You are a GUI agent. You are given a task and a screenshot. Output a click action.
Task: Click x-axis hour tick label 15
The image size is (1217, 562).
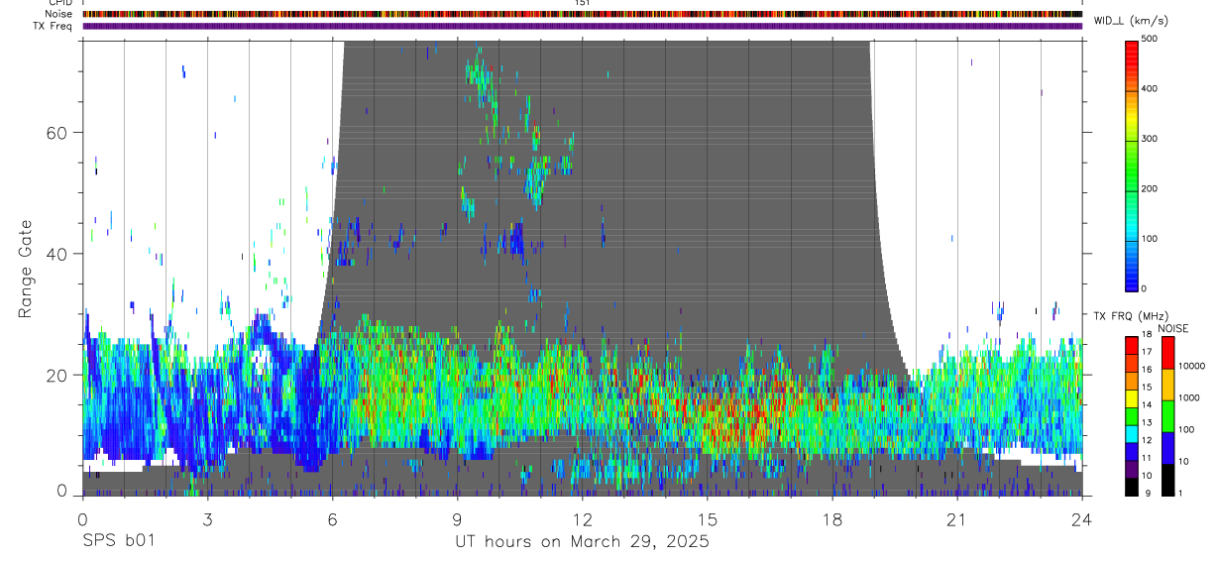click(x=708, y=518)
